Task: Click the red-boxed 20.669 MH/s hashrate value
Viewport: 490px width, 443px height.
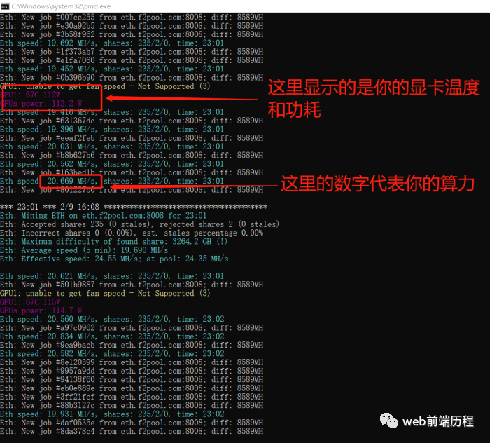Action: click(69, 182)
